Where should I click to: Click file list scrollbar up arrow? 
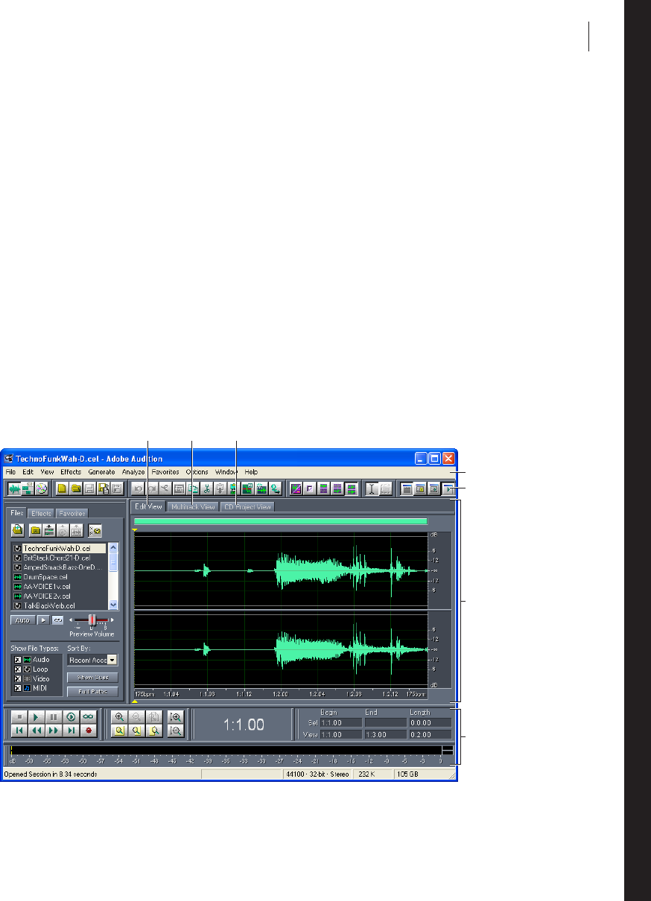coord(113,547)
